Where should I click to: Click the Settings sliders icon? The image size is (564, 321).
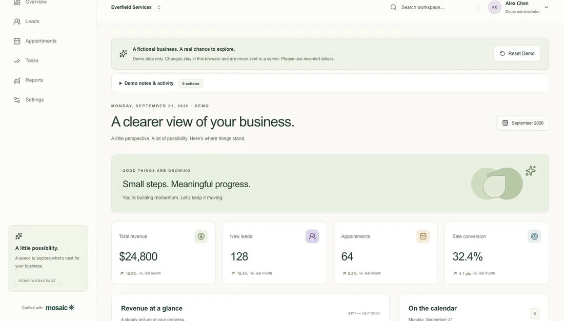[17, 99]
